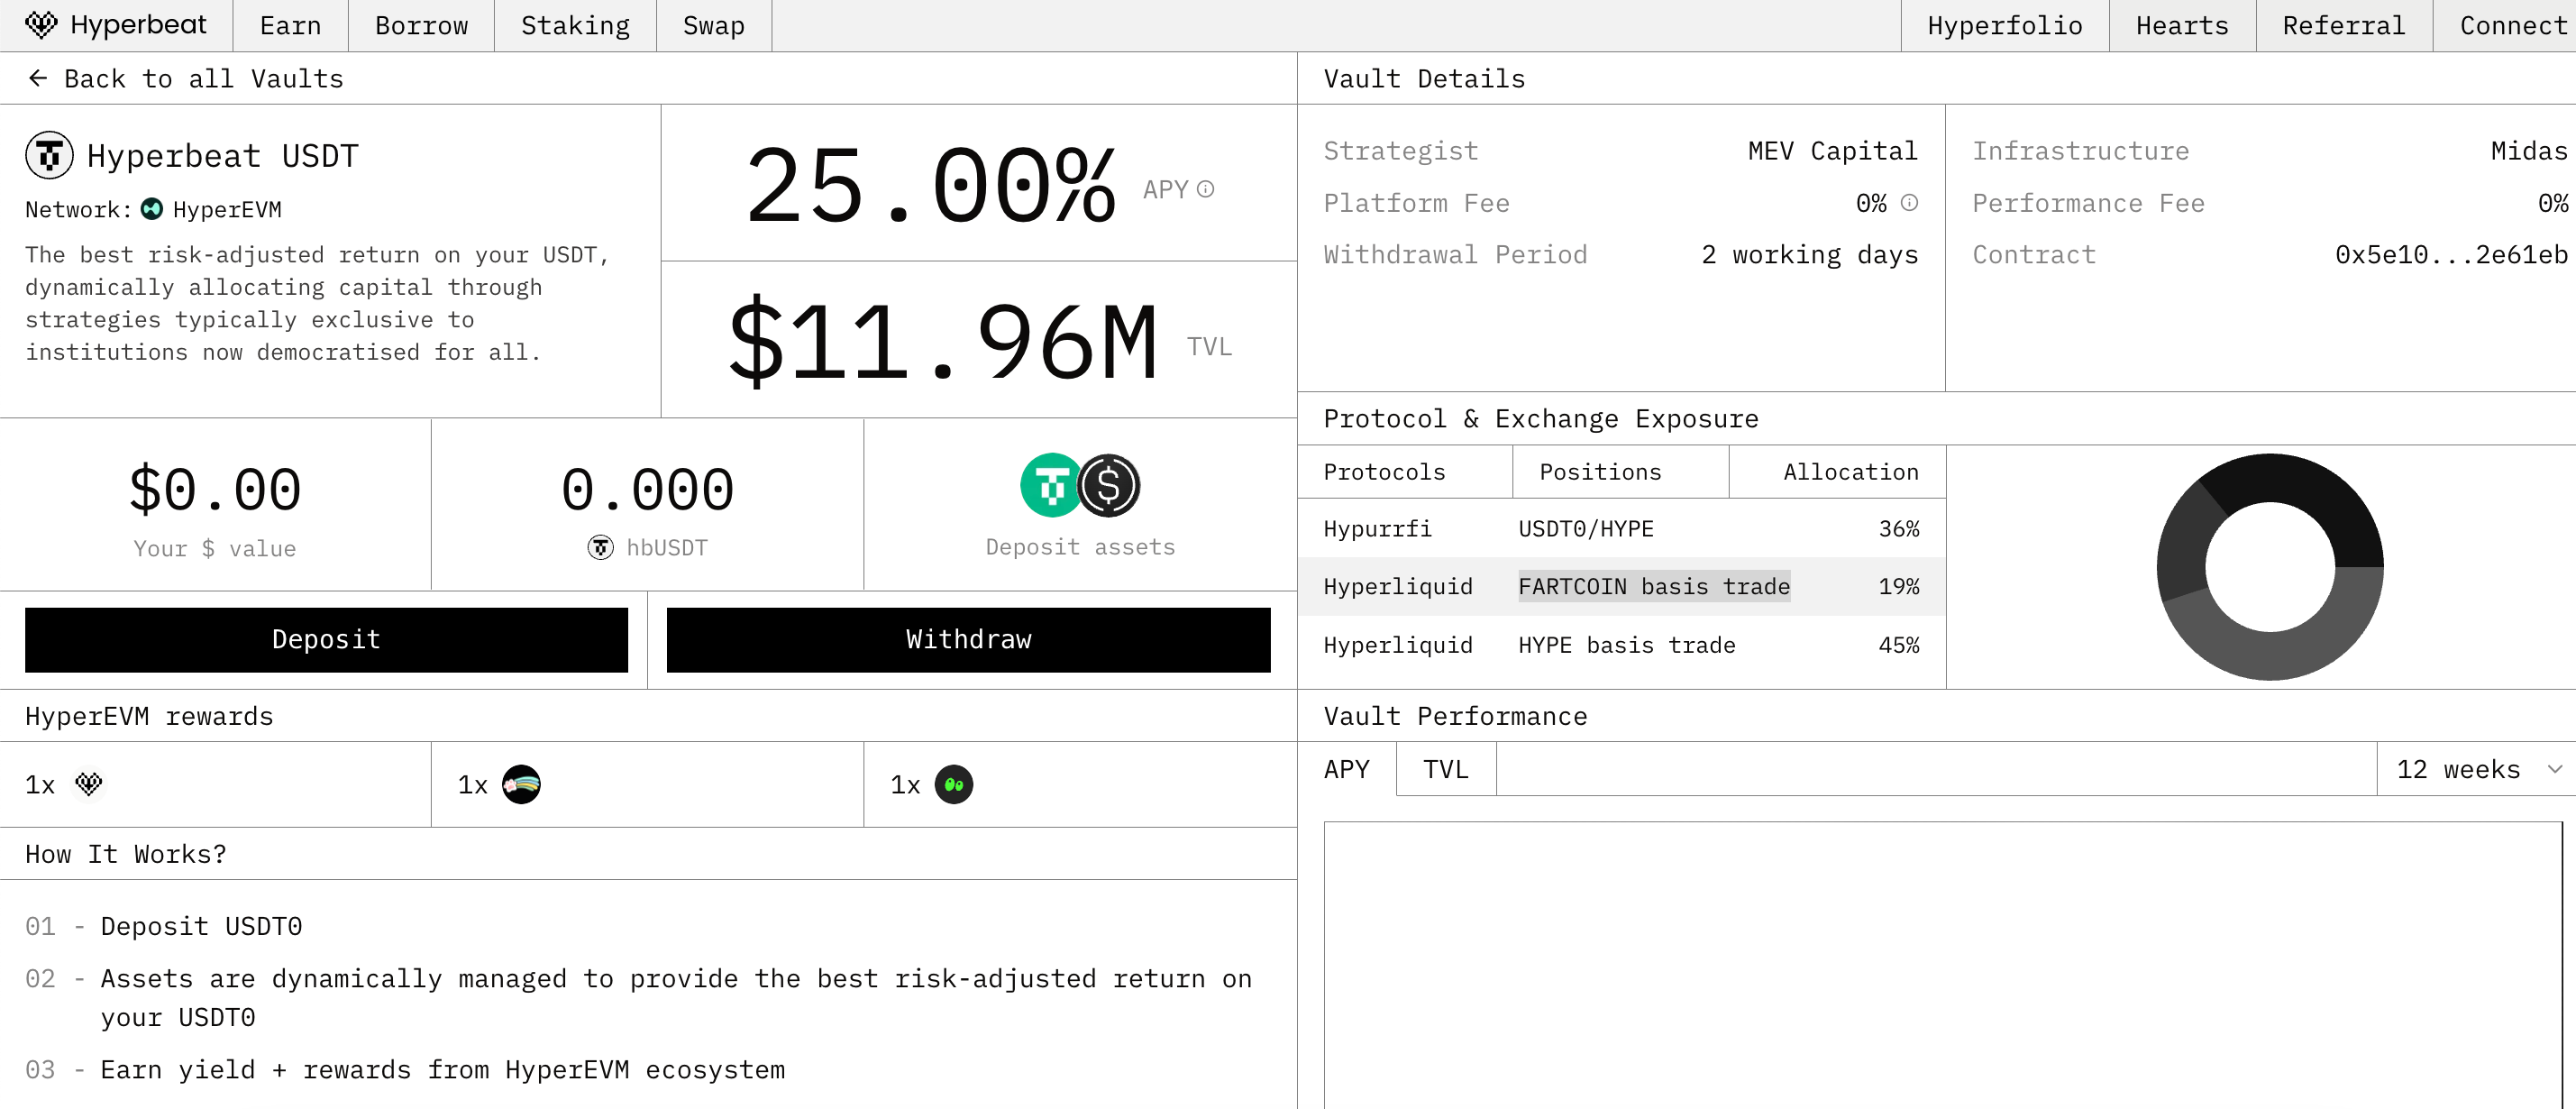Go to the Borrow page

click(421, 26)
